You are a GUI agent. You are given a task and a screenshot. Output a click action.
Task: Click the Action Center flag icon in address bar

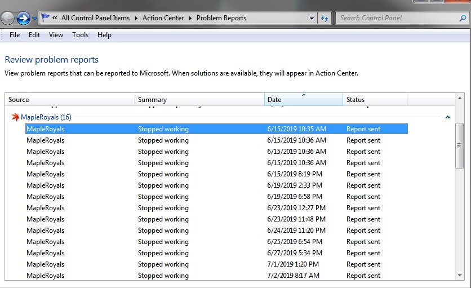point(45,17)
